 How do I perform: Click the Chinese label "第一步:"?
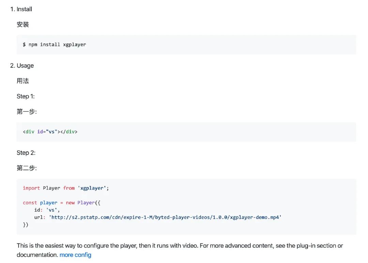click(27, 111)
